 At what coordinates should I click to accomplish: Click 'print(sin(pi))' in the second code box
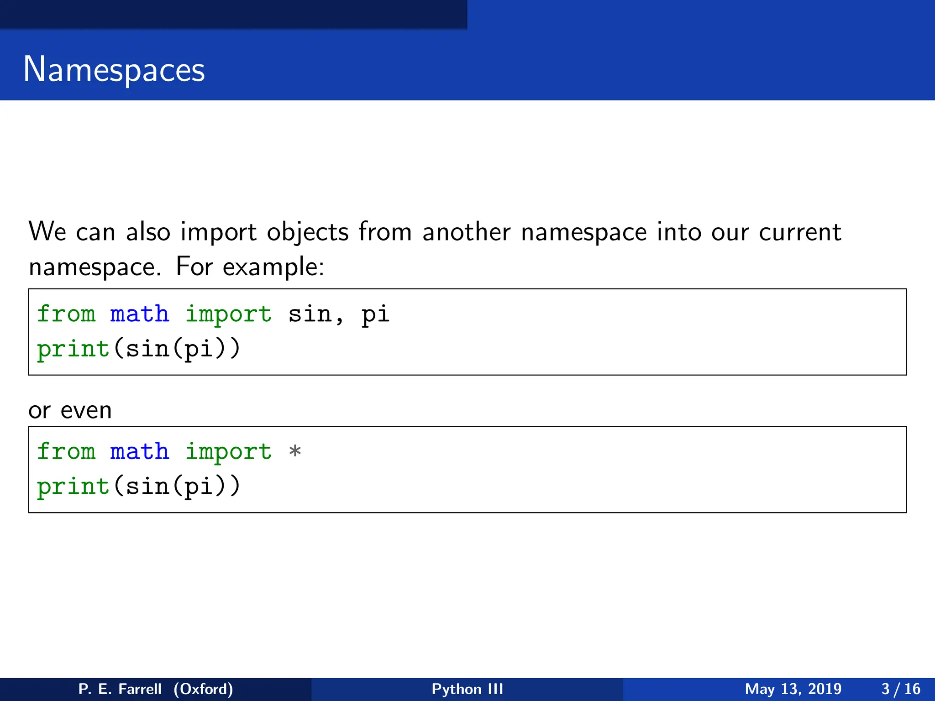point(138,487)
